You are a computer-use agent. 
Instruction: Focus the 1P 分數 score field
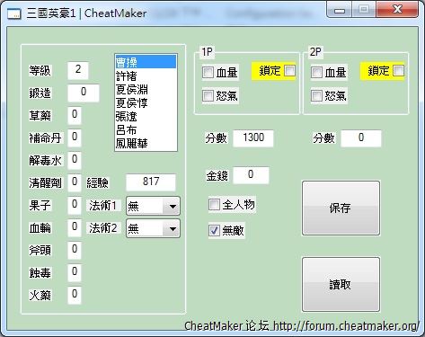pos(253,138)
